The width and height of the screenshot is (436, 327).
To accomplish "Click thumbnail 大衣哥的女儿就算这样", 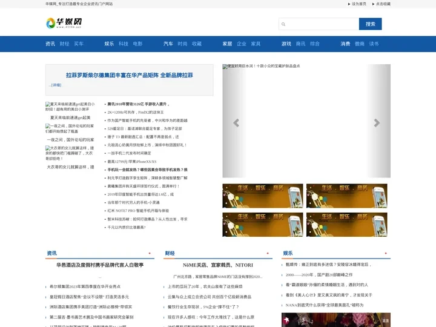I will tap(70, 153).
